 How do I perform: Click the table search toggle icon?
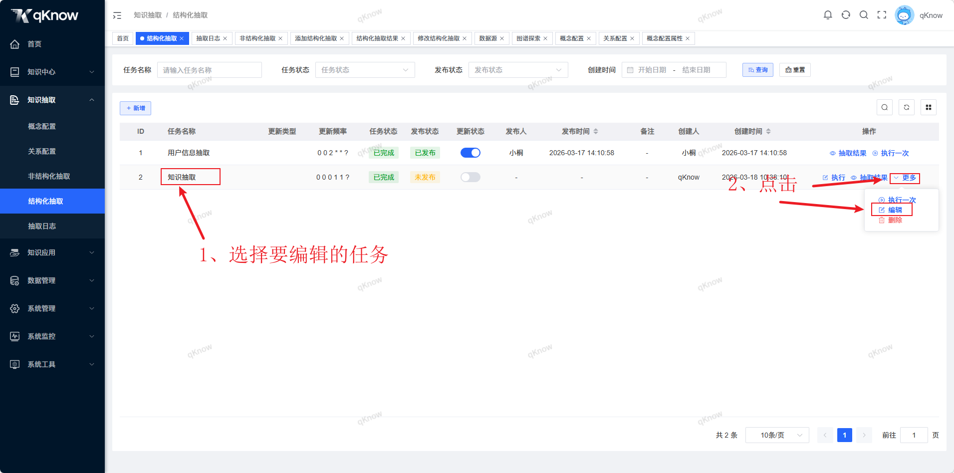[885, 107]
